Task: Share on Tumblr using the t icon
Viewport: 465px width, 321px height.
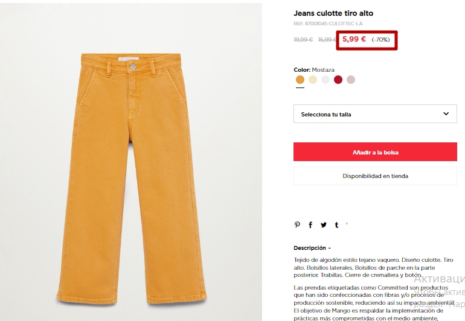Action: 336,225
